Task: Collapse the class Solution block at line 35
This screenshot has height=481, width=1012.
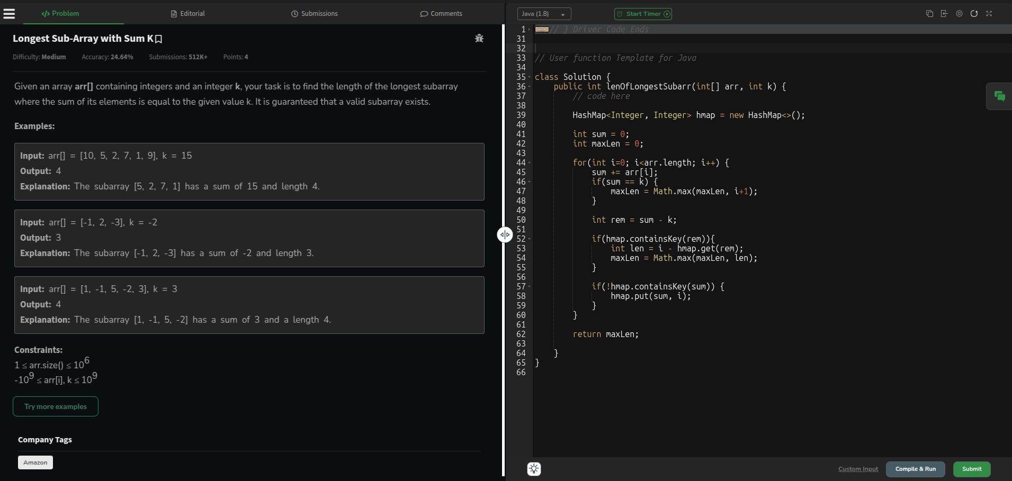Action: point(530,77)
